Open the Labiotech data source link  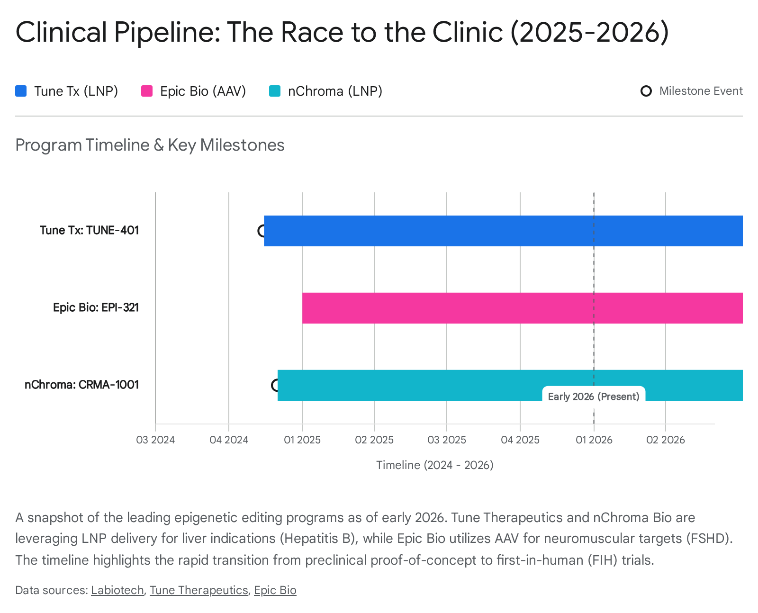click(117, 590)
